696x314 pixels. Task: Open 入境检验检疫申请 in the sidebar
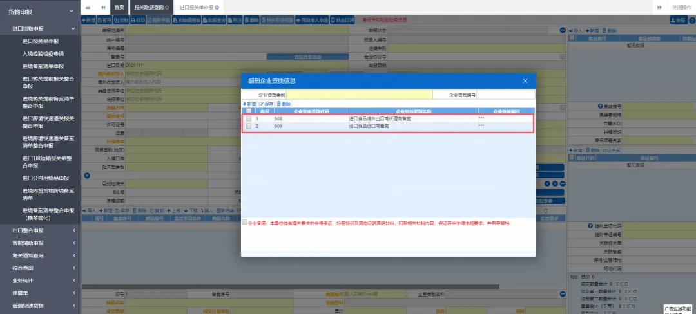tap(43, 53)
